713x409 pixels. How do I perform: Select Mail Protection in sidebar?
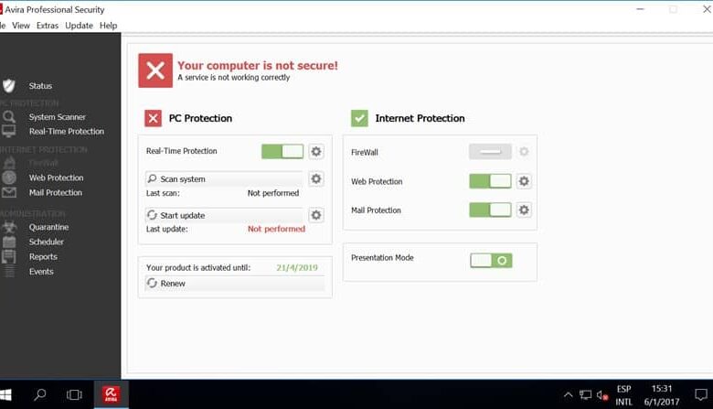click(x=56, y=192)
